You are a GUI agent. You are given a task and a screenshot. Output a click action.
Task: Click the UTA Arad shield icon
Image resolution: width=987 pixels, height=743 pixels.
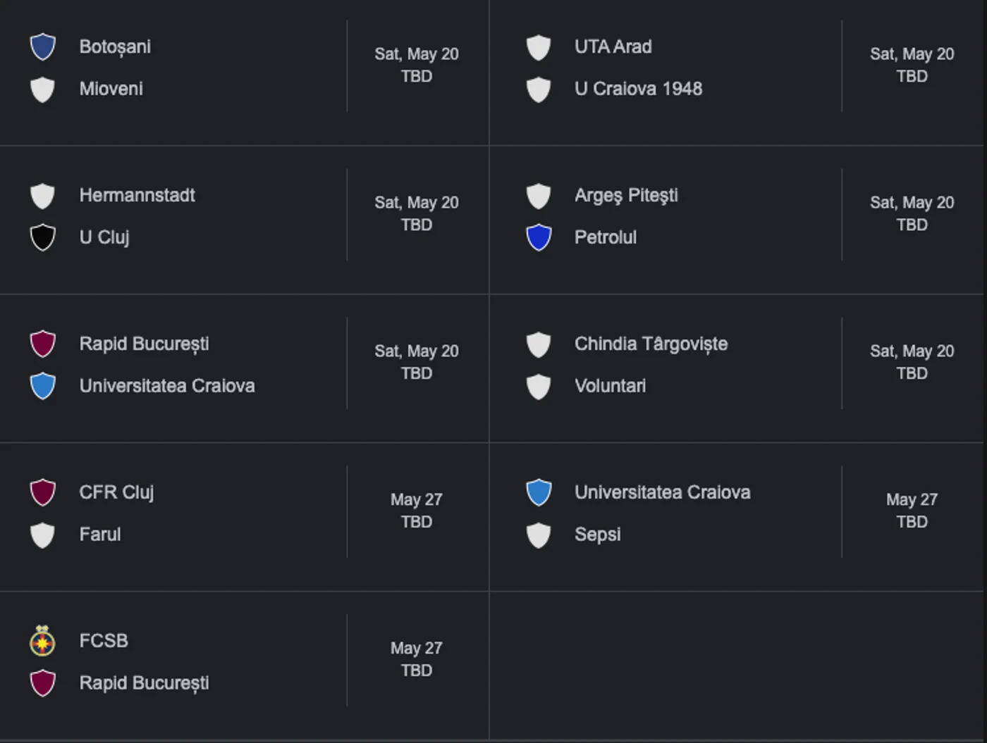click(x=539, y=47)
